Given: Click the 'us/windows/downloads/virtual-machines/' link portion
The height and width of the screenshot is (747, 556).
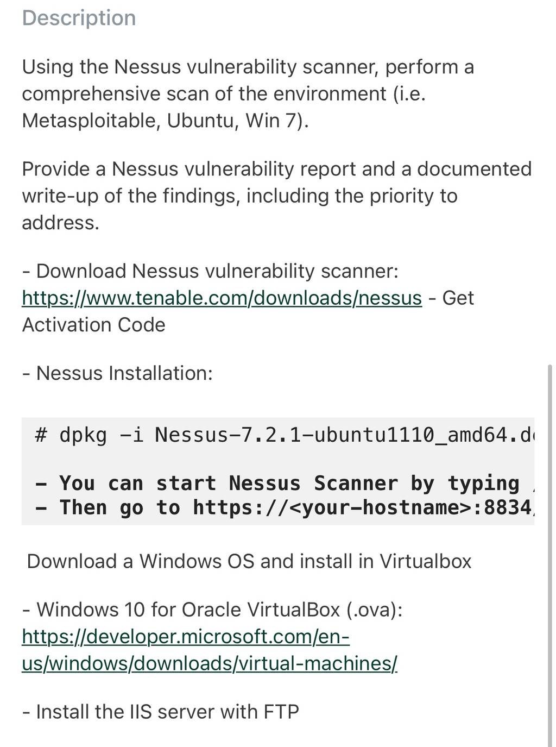Looking at the screenshot, I should pos(210,663).
